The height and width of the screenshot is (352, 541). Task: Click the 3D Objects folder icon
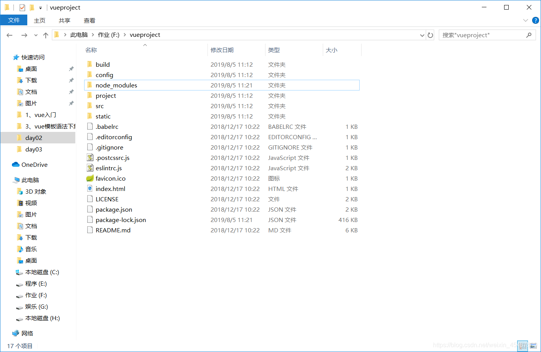(x=20, y=191)
